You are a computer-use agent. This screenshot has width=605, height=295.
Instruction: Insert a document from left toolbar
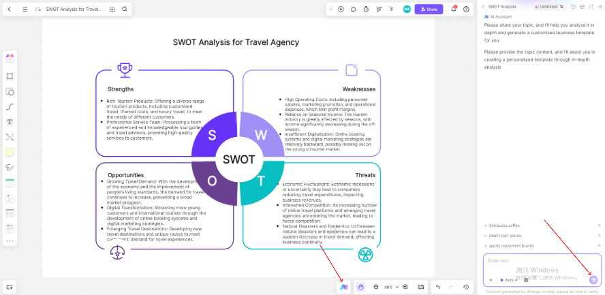(x=10, y=198)
